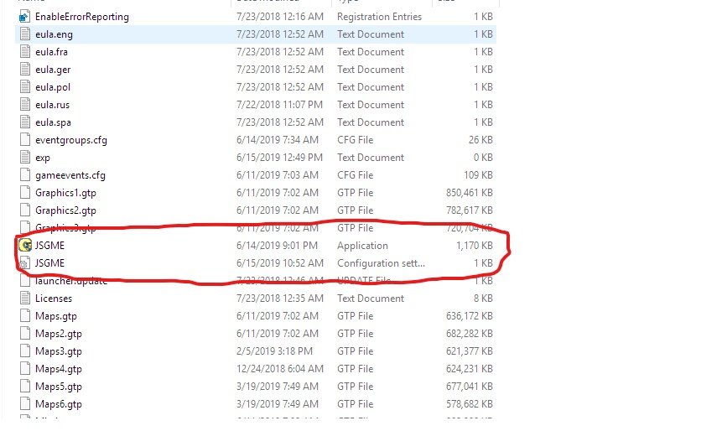Select the eula.fra file name
The width and height of the screenshot is (727, 431).
[51, 52]
